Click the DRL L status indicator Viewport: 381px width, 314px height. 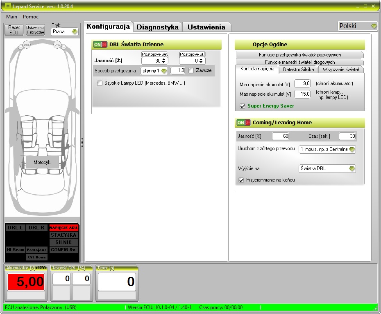click(x=15, y=227)
